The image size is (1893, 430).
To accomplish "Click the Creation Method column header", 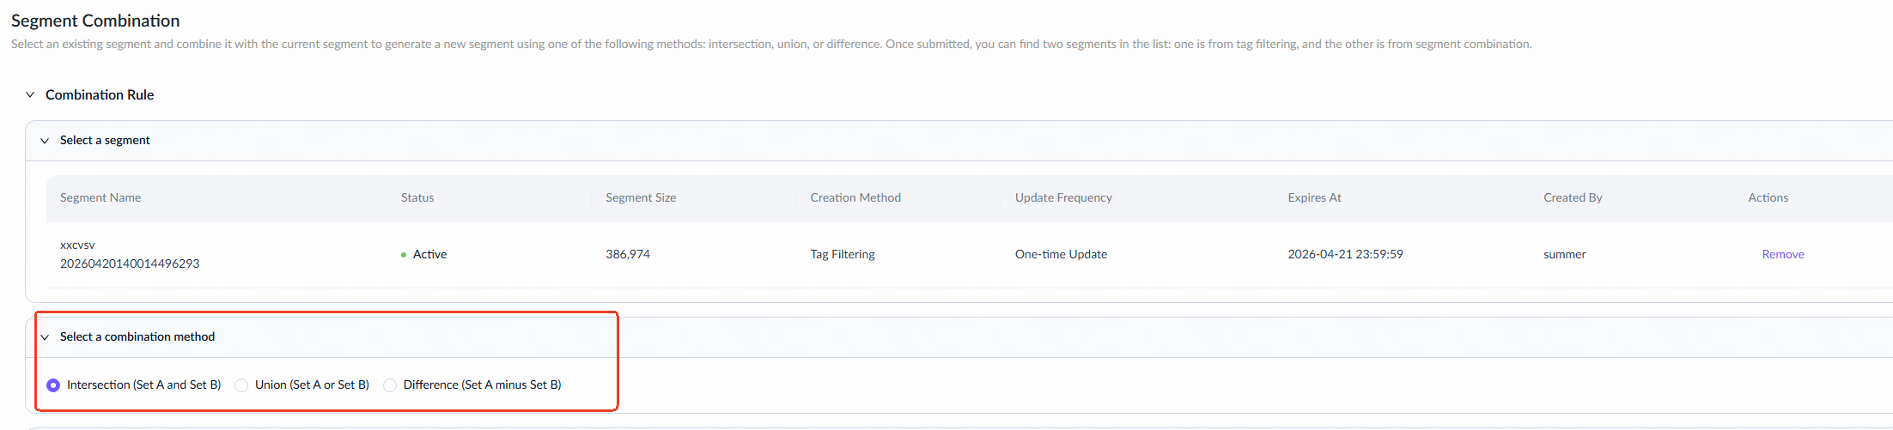I will tap(855, 198).
